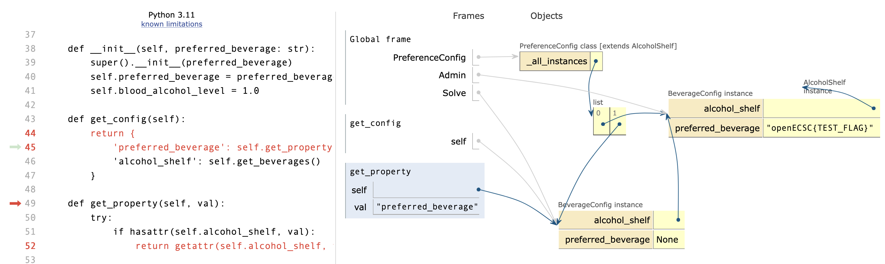The image size is (885, 264).
Task: Click the light green arrow beside line 45
Action: coord(15,147)
